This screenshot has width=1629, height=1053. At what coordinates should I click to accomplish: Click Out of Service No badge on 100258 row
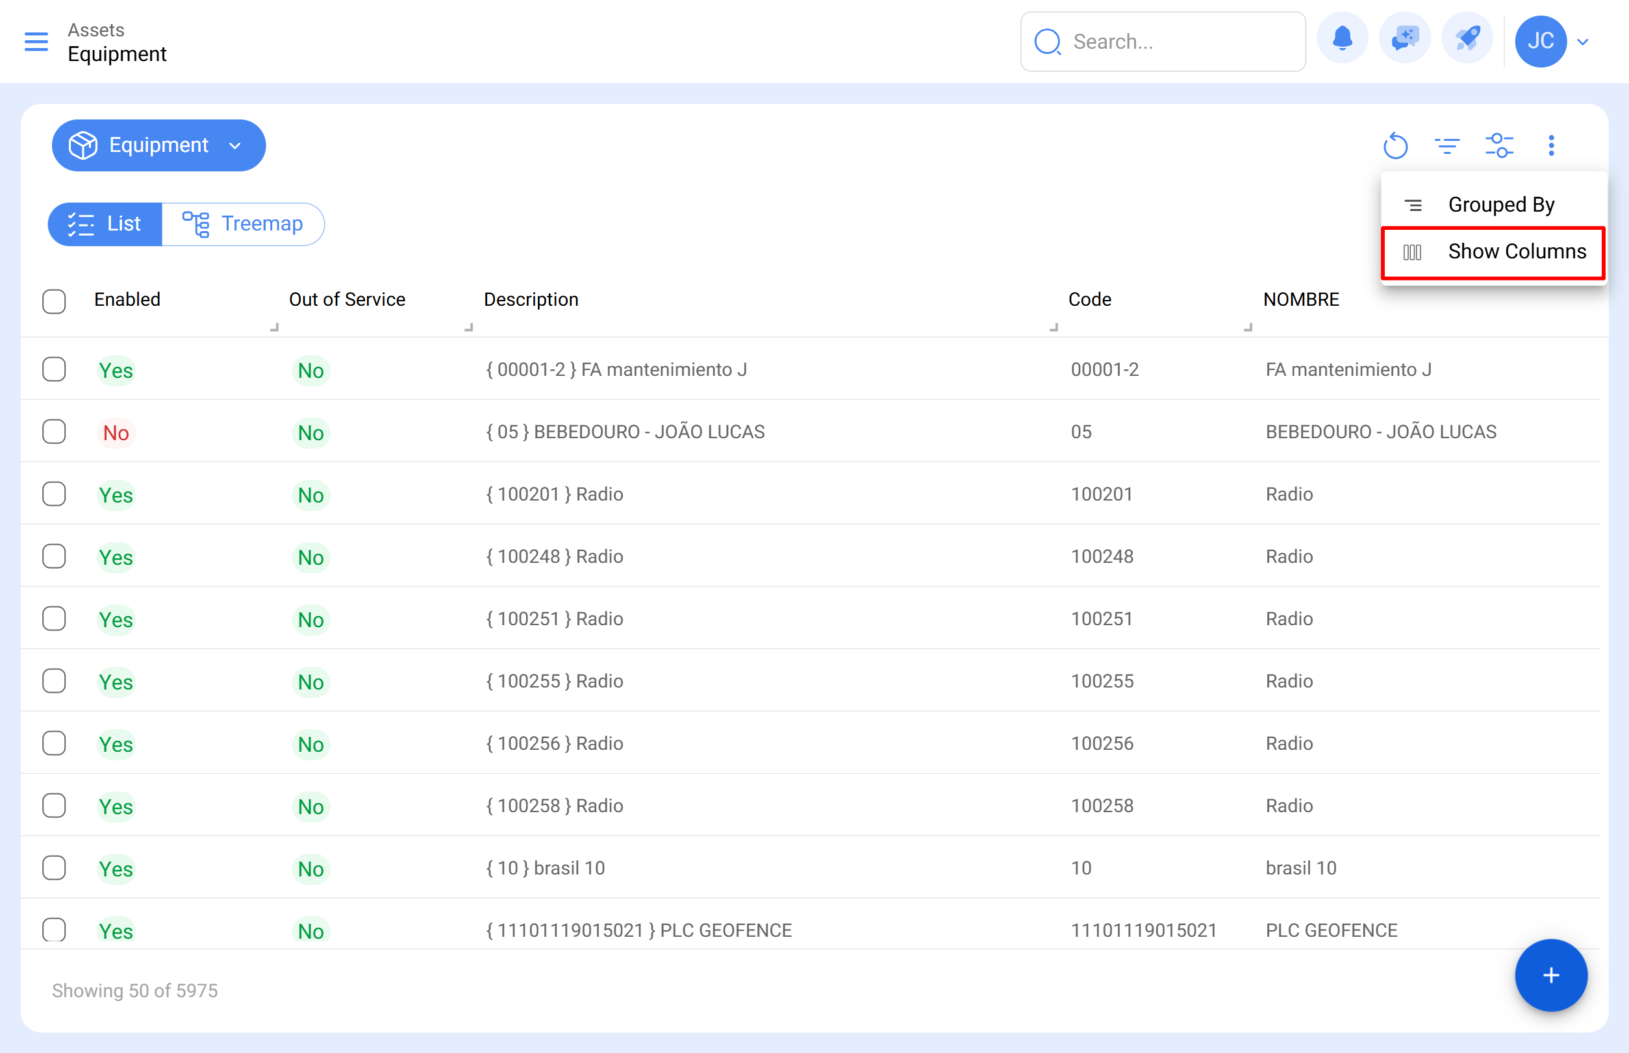coord(310,807)
